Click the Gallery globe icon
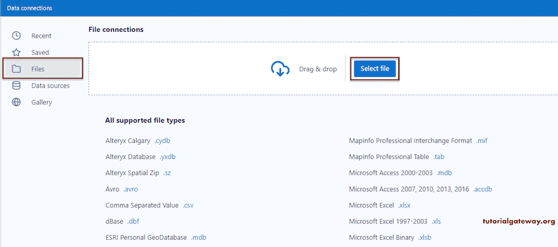The width and height of the screenshot is (558, 247). tap(16, 102)
